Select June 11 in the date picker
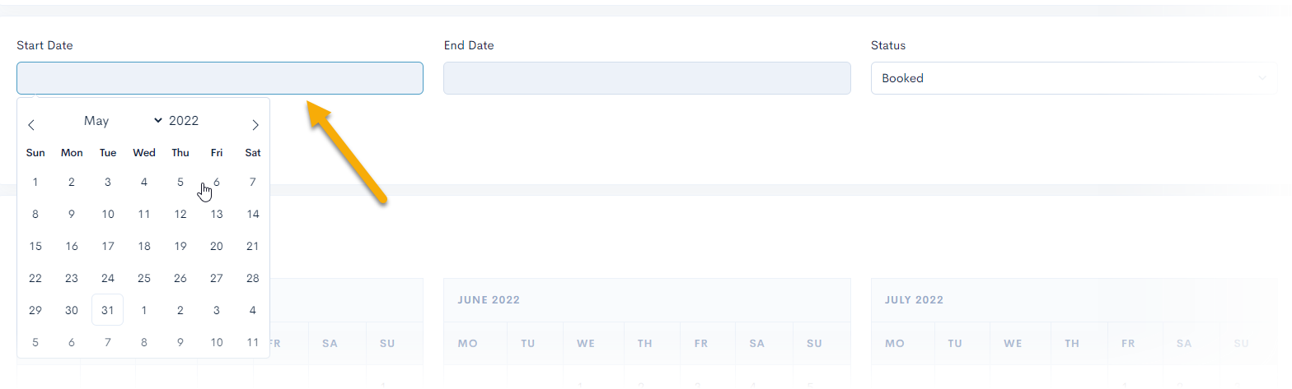Image resolution: width=1292 pixels, height=389 pixels. coord(253,342)
